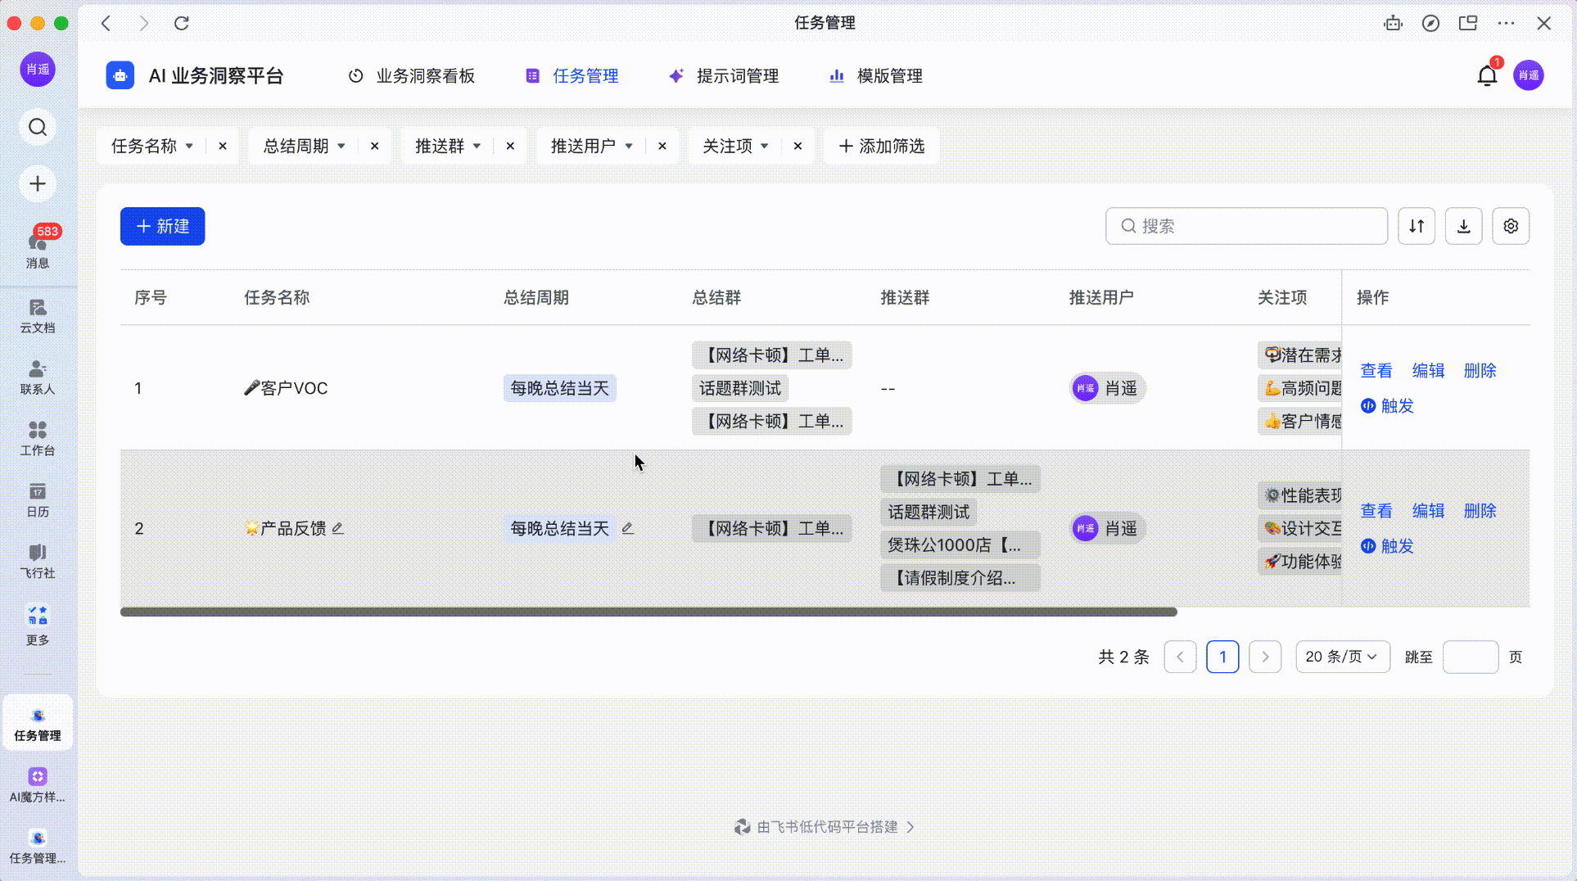Open 云文档 in the sidebar

[x=38, y=315]
